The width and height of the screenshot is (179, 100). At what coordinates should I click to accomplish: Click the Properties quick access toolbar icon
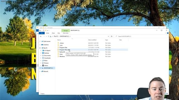pos(44,30)
